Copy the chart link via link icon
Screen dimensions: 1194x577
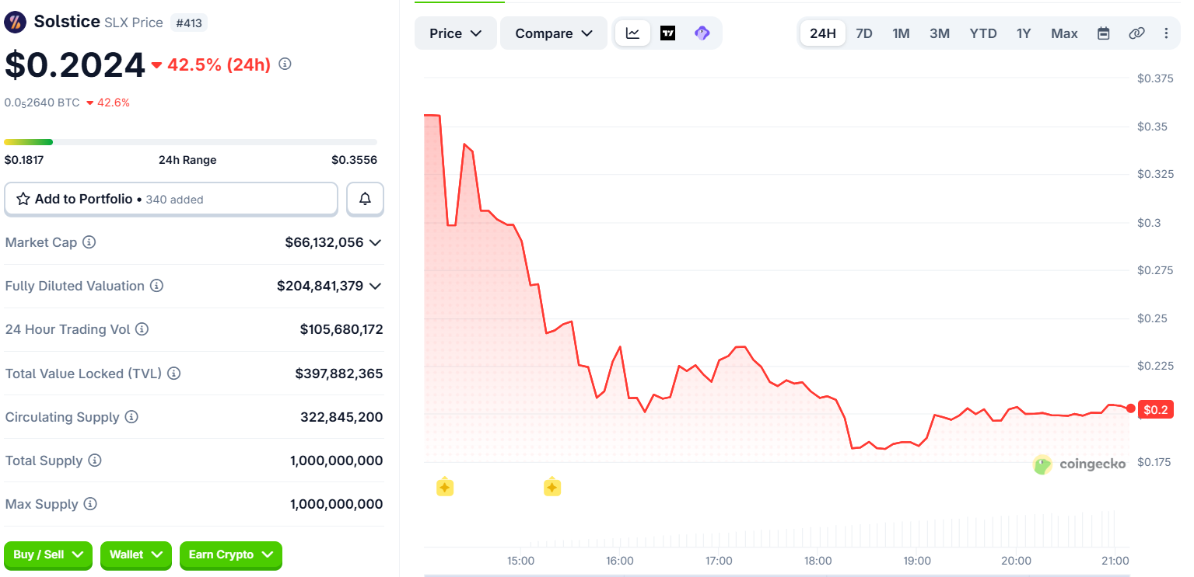pos(1136,33)
